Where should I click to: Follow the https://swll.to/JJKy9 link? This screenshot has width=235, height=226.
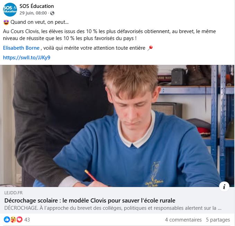tap(27, 58)
